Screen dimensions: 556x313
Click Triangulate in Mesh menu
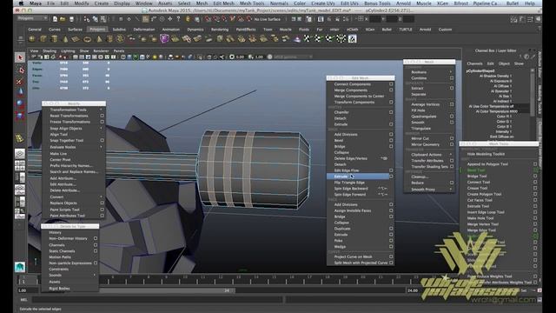click(x=420, y=129)
